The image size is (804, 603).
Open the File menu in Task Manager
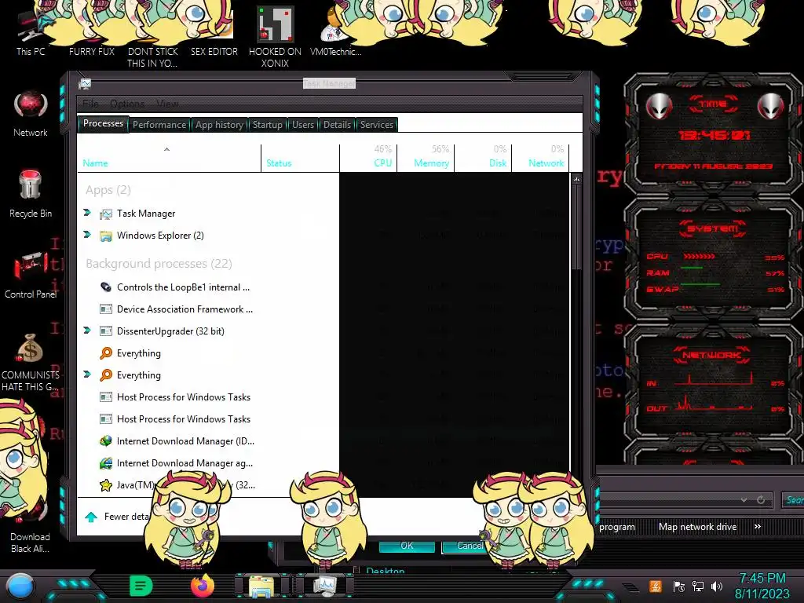(x=90, y=104)
